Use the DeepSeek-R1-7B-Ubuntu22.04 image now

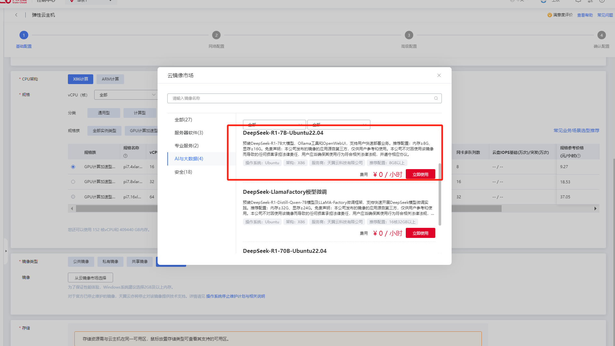point(420,174)
